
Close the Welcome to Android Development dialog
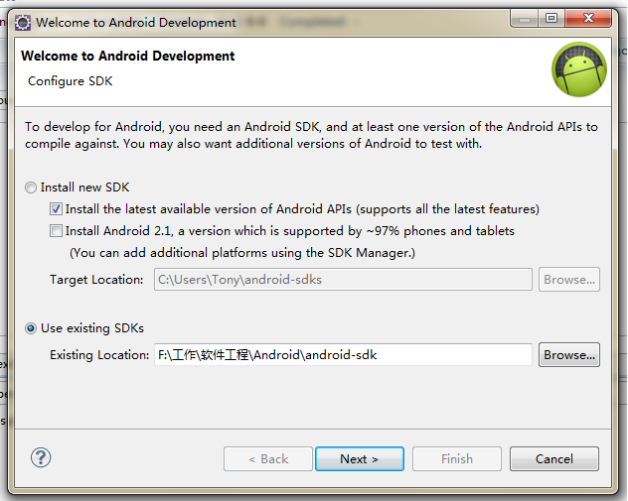(588, 18)
